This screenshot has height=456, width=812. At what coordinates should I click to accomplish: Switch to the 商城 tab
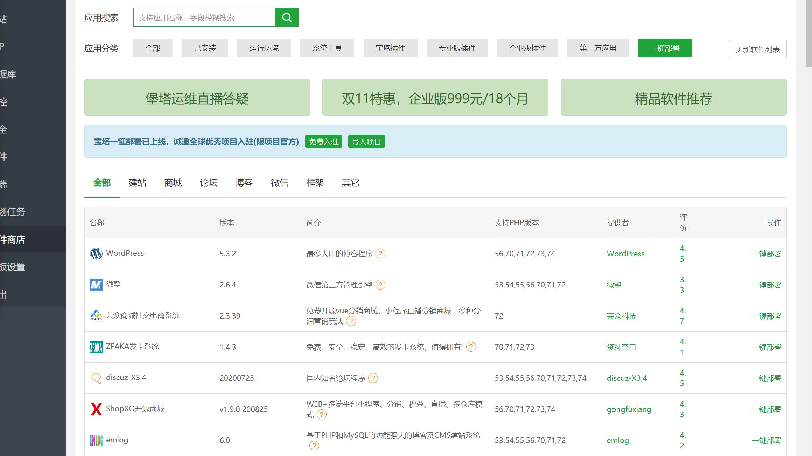[173, 183]
